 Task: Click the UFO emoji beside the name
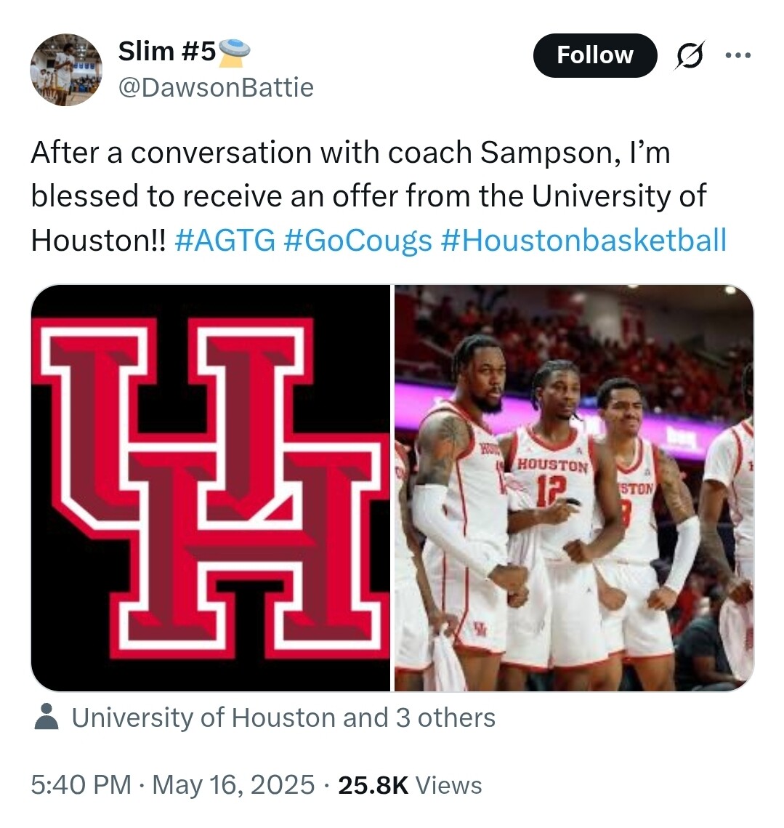[x=234, y=53]
